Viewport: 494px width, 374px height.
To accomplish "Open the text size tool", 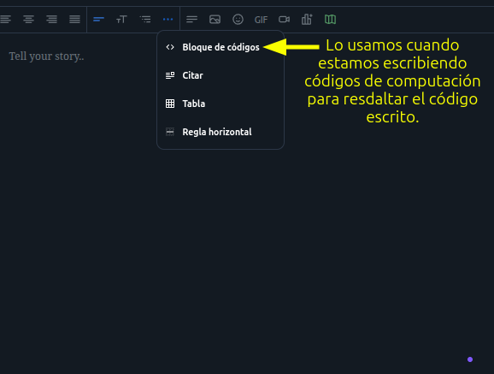I will (x=121, y=20).
